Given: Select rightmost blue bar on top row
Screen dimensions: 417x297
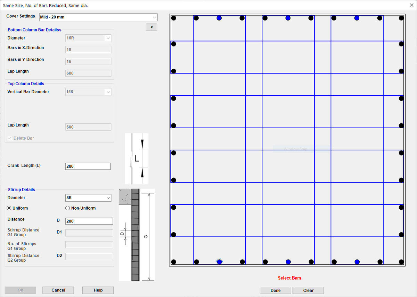Looking at the screenshot, I should click(357, 18).
